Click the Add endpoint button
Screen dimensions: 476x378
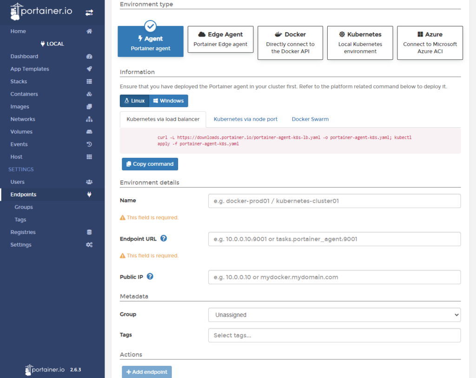[147, 372]
